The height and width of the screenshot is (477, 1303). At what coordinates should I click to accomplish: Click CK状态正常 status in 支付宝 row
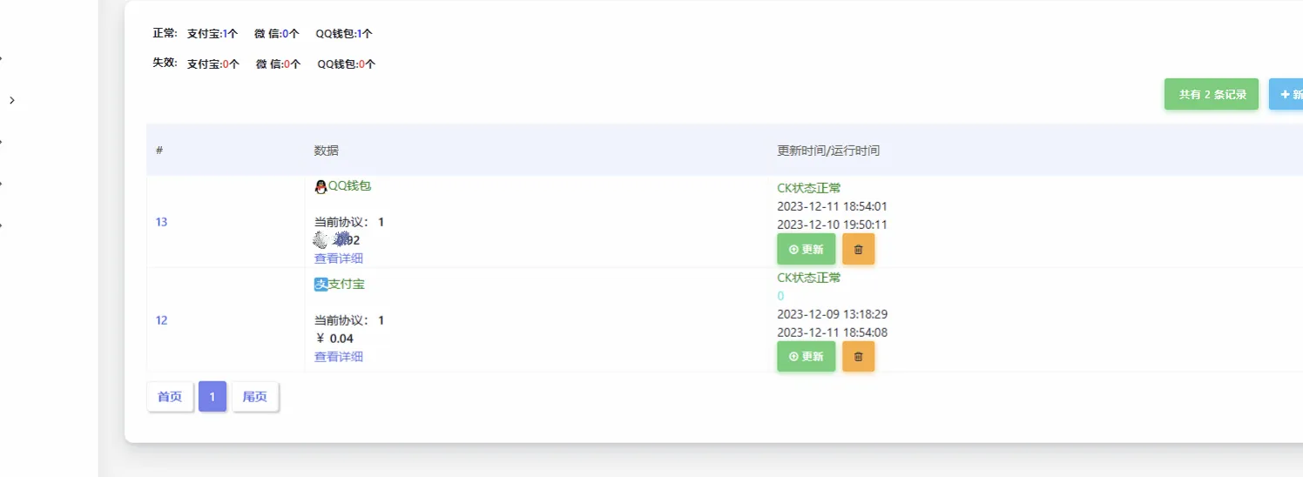(x=809, y=278)
